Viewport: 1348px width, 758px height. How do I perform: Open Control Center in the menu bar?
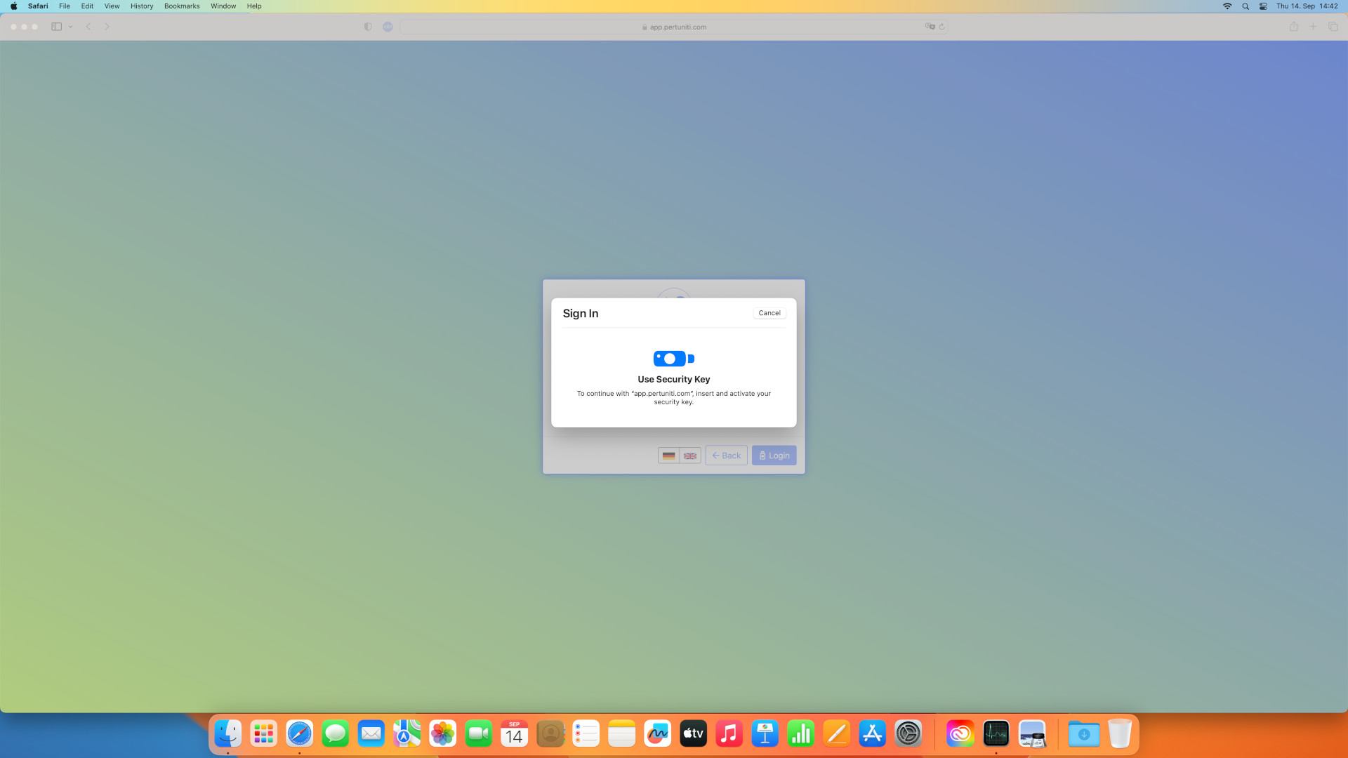click(x=1263, y=6)
